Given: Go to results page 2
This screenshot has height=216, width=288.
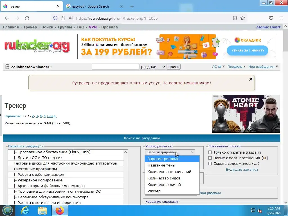Looking at the screenshot, I should pos(33,116).
